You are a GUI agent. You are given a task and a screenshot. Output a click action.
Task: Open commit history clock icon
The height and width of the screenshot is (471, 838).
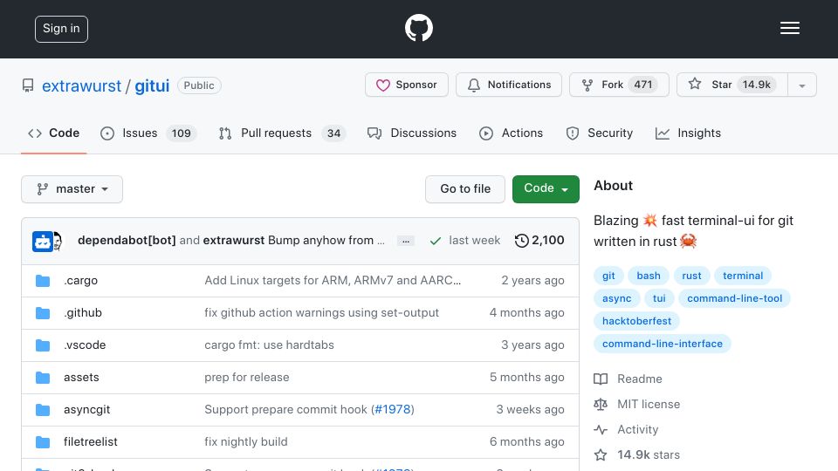(x=522, y=241)
